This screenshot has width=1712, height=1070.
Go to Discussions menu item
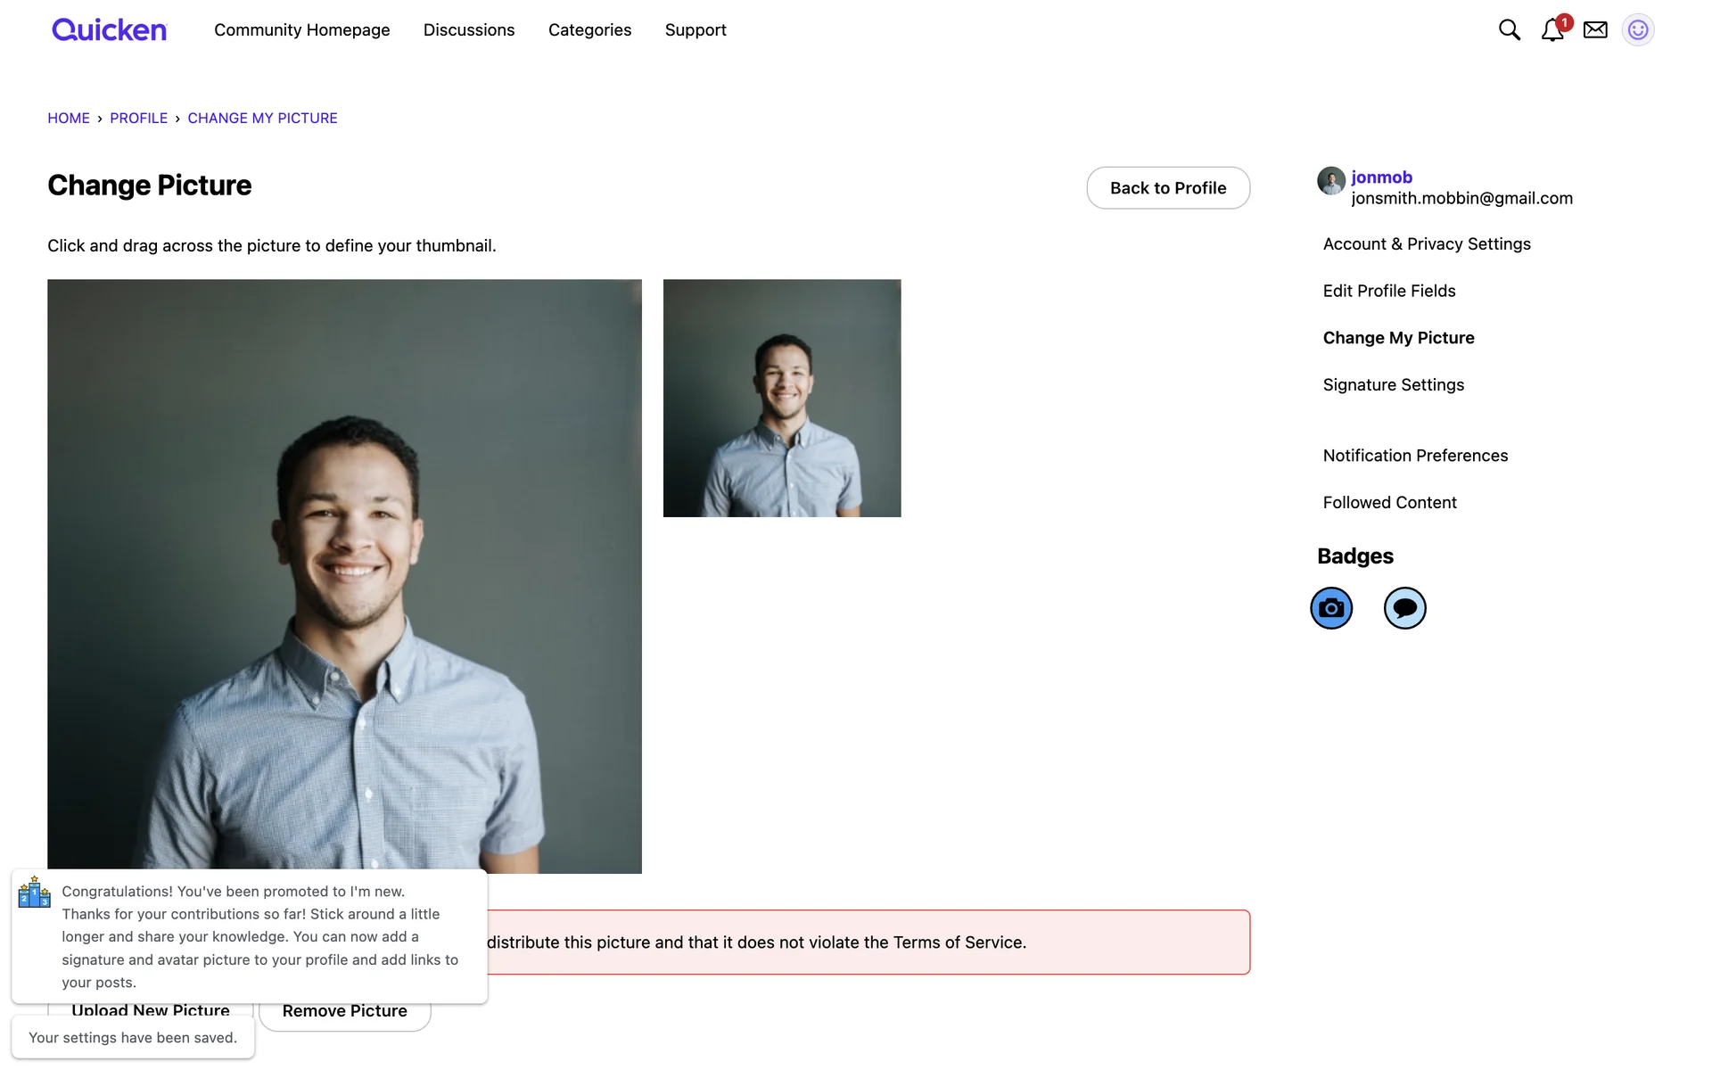(x=469, y=30)
